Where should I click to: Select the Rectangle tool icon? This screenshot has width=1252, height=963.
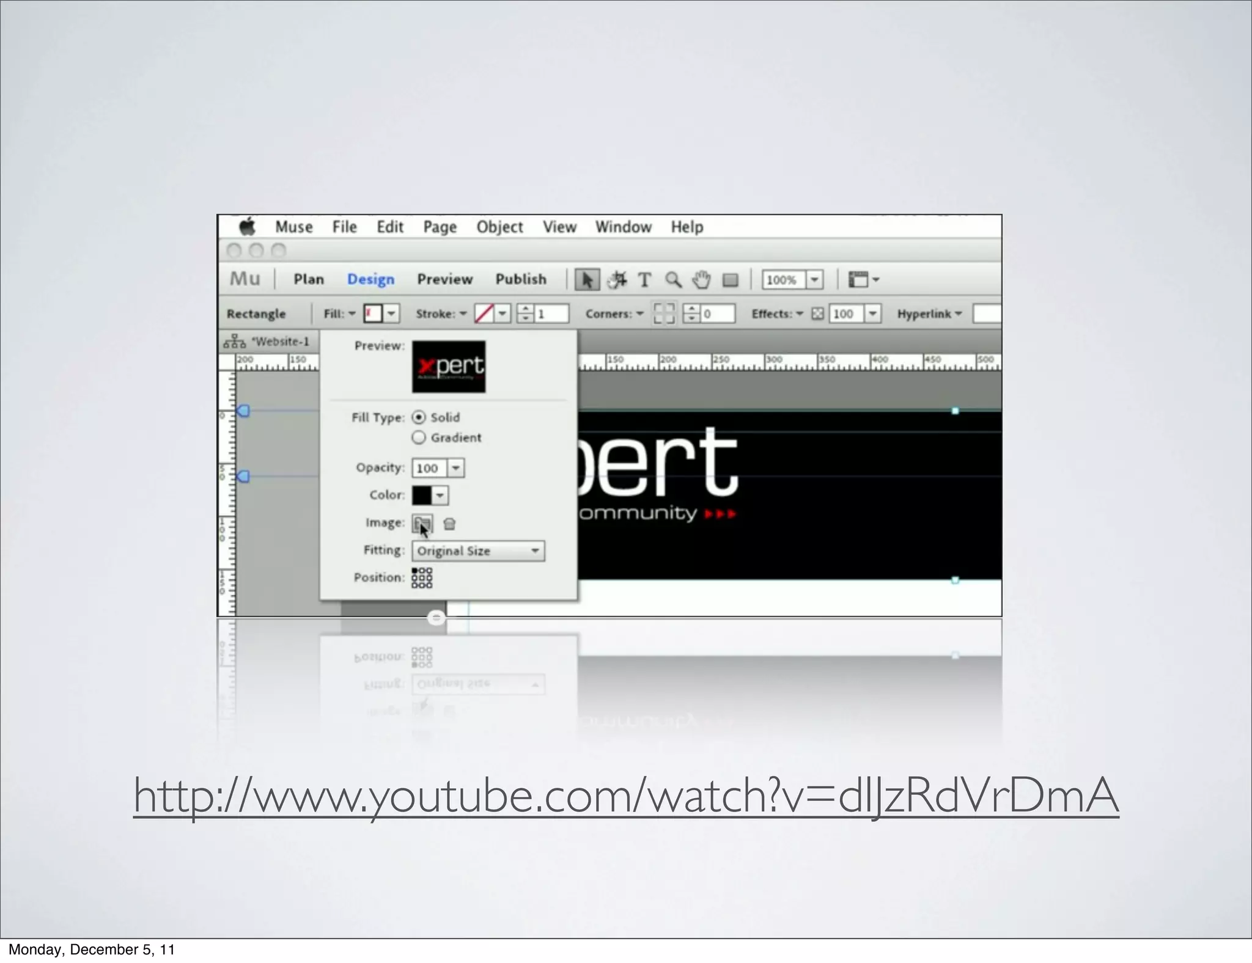(731, 280)
